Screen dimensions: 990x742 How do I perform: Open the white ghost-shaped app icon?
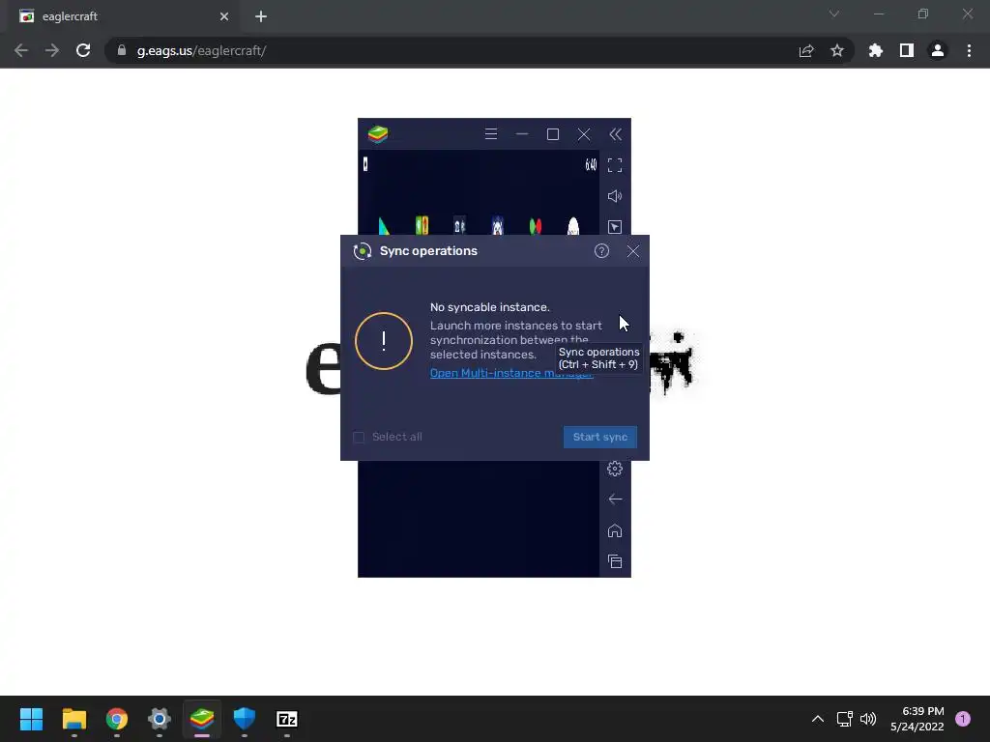pos(573,226)
